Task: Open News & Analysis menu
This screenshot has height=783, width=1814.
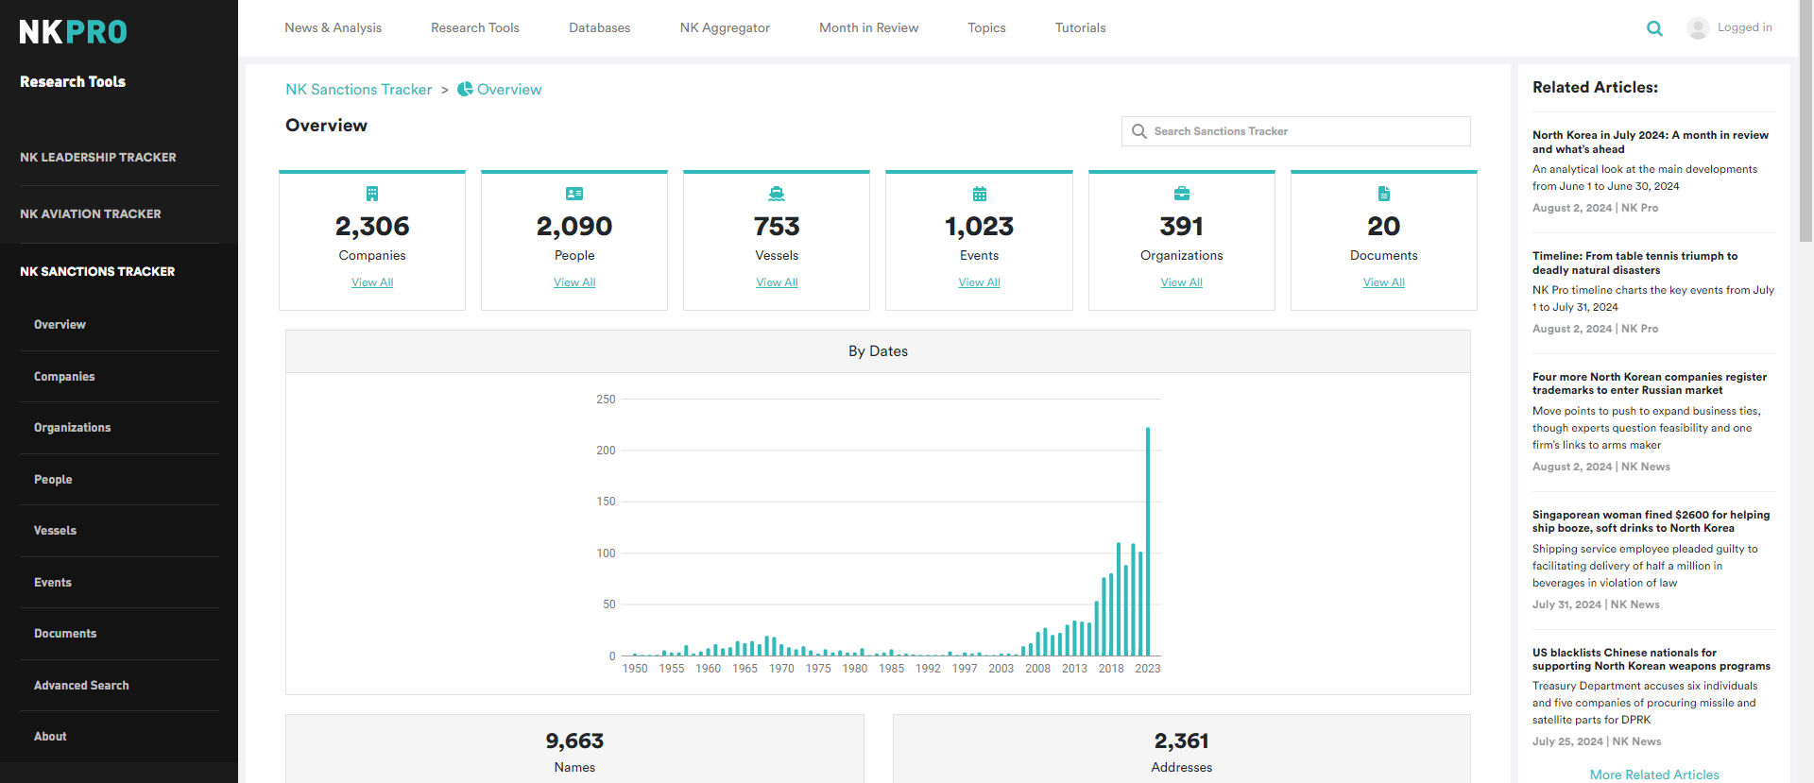Action: tap(334, 27)
